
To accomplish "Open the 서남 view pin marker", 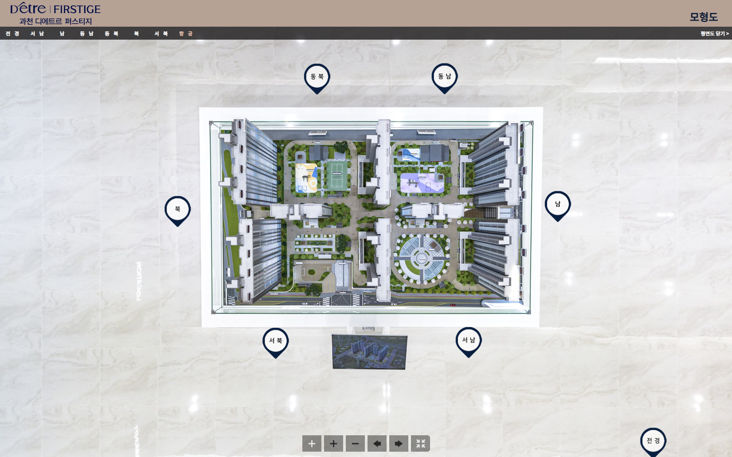I will pyautogui.click(x=468, y=340).
